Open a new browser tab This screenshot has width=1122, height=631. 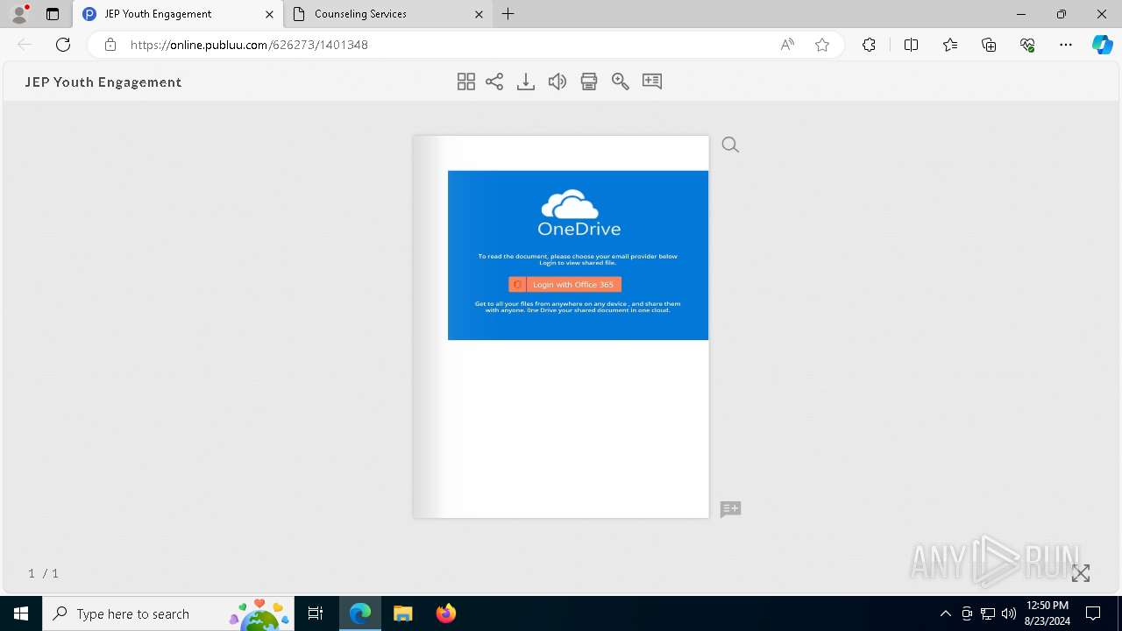508,14
